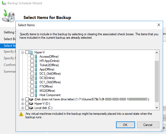Screen dimensions: 166x134
Task: Expand the disk without drive letter node
Action: (x=22, y=100)
